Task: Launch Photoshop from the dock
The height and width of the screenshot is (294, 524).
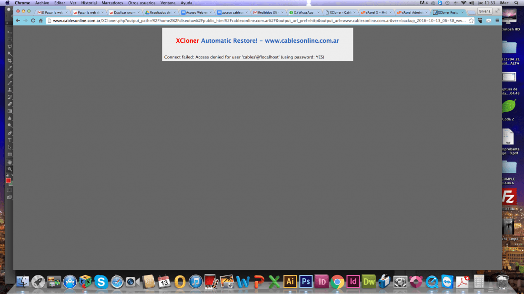Action: pos(305,282)
